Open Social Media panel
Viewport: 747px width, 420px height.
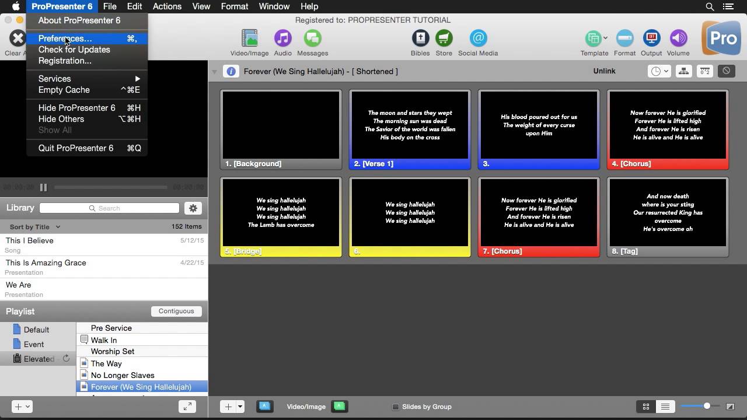(x=478, y=38)
